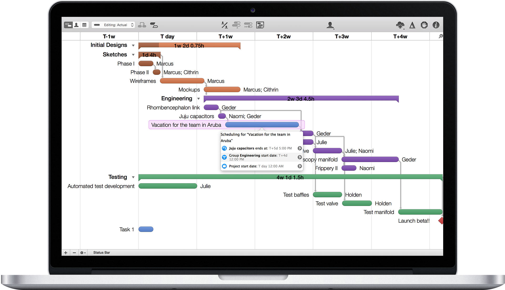Click the remove task minus button

(x=74, y=253)
